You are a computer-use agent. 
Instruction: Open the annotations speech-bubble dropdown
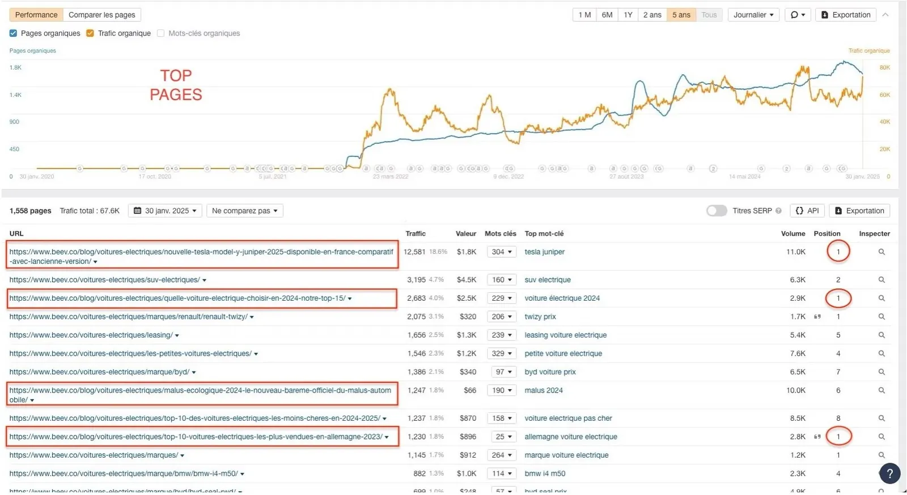[797, 15]
